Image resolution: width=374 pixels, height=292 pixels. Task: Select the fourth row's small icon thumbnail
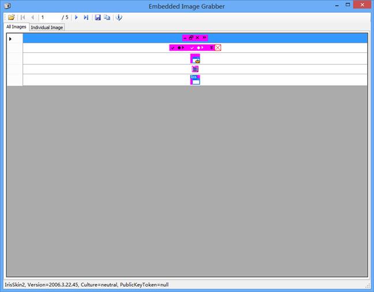coord(195,69)
